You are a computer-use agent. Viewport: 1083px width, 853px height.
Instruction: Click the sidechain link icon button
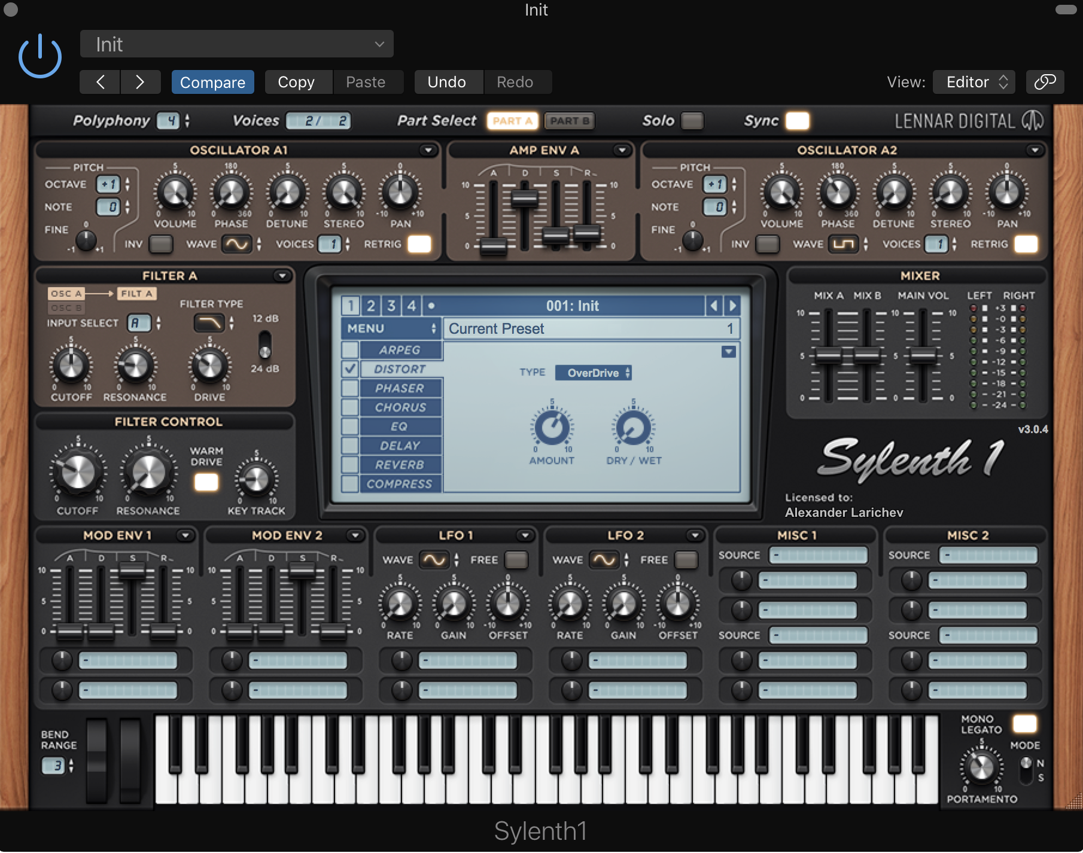[x=1045, y=82]
